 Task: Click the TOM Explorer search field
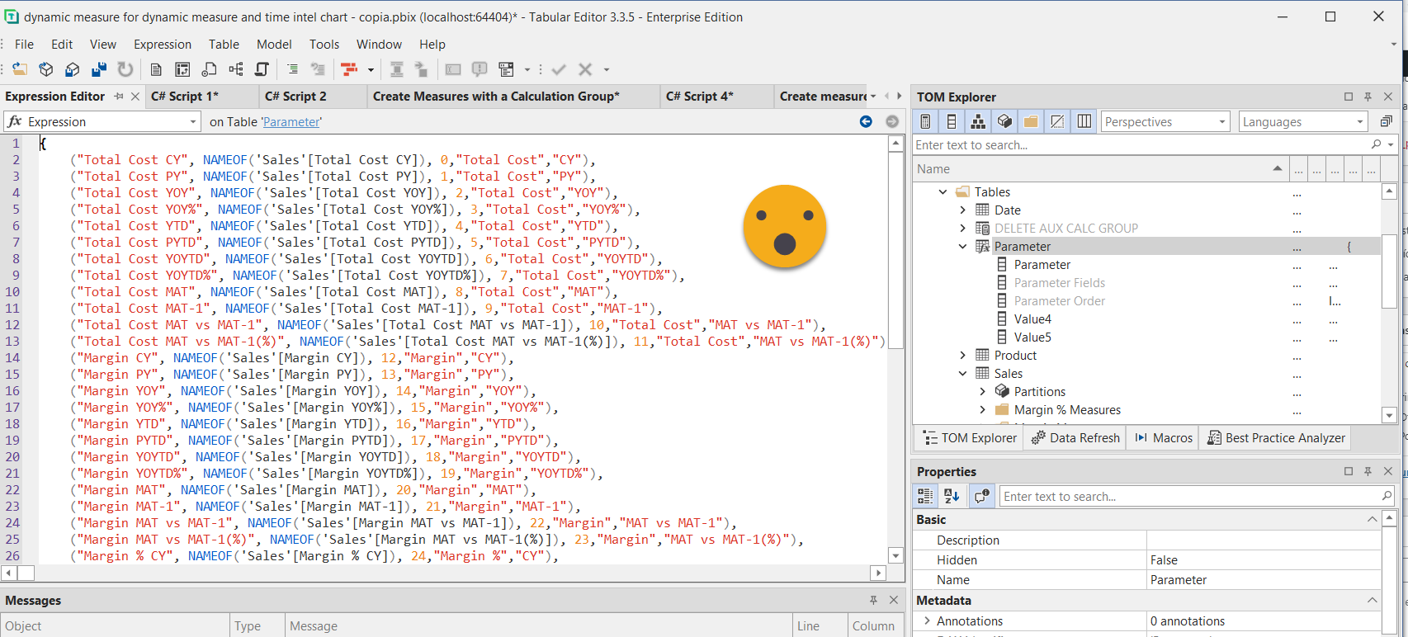click(x=1139, y=145)
